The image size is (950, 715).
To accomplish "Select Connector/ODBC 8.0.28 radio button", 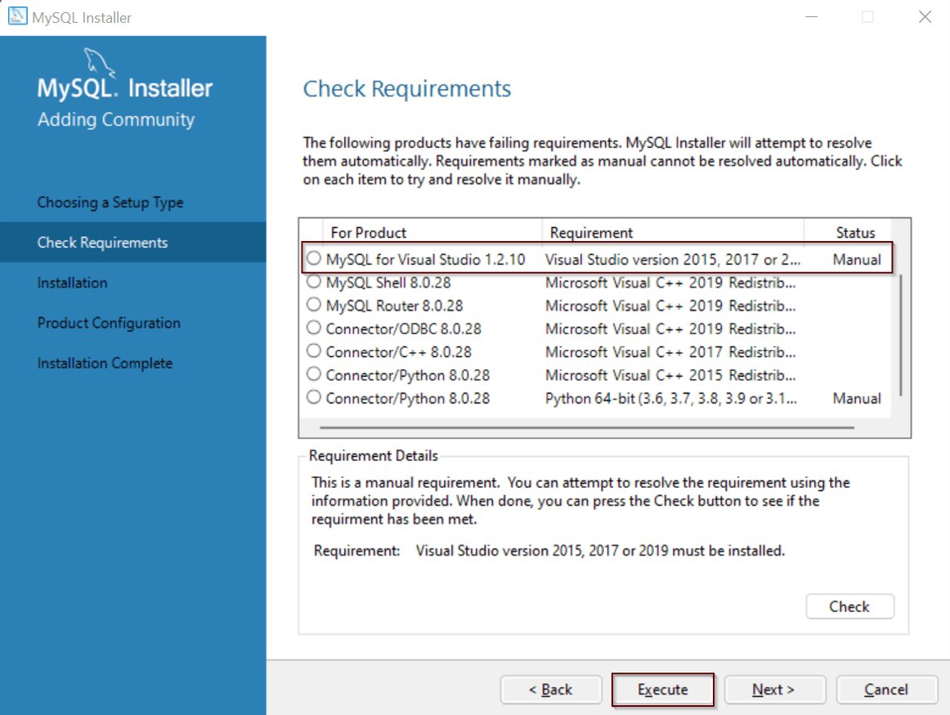I will tap(313, 328).
